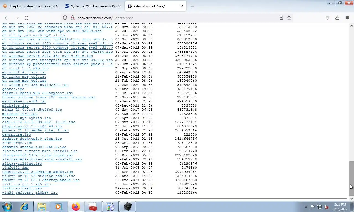
Task: Select the Index of /~dartz/isos/ tab
Action: (155, 6)
